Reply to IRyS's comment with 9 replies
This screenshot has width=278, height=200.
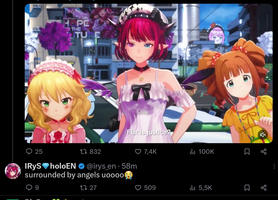pyautogui.click(x=32, y=188)
